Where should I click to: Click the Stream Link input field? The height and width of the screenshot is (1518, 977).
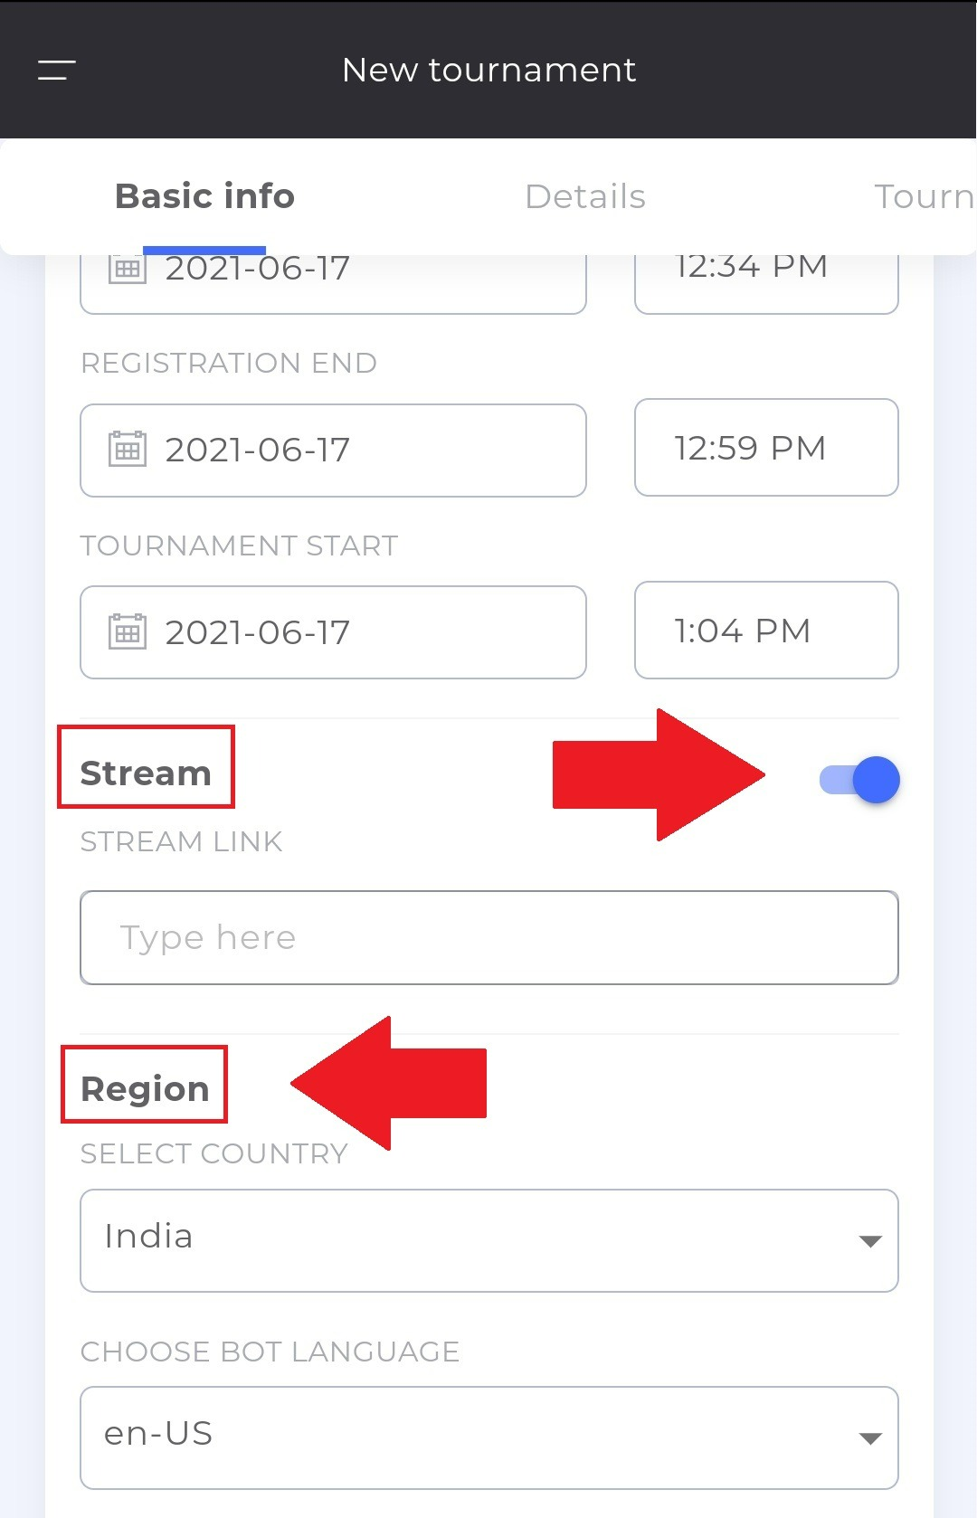489,937
